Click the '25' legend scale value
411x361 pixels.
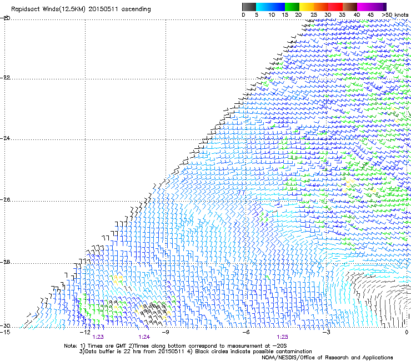314,14
